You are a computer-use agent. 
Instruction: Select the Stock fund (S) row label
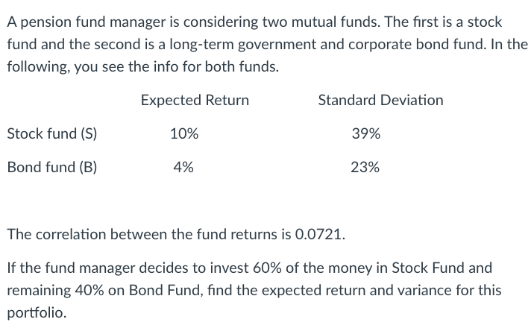(x=52, y=133)
